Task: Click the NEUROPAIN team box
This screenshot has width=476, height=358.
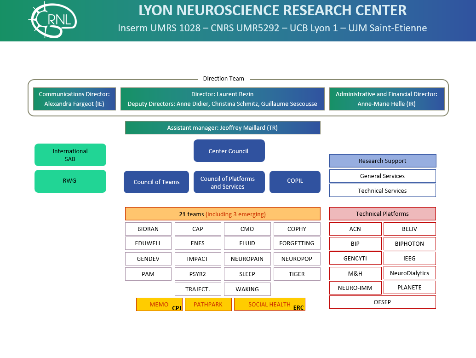Action: (x=247, y=259)
